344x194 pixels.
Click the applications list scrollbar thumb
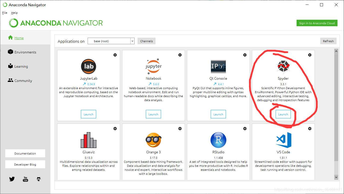[x=336, y=107]
